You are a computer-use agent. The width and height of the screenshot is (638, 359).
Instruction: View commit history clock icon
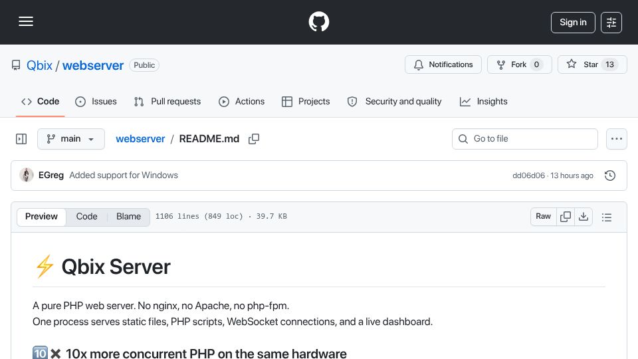point(610,176)
